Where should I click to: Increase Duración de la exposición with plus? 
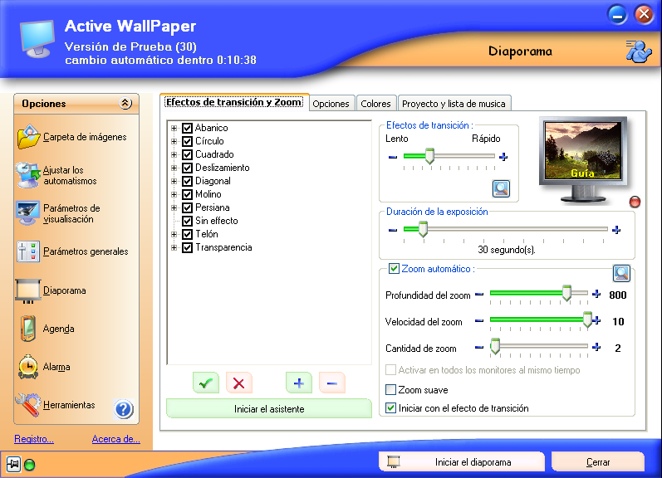(616, 230)
